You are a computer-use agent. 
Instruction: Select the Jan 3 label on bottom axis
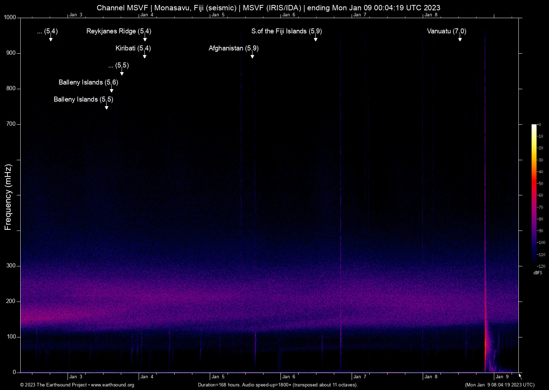click(x=76, y=377)
